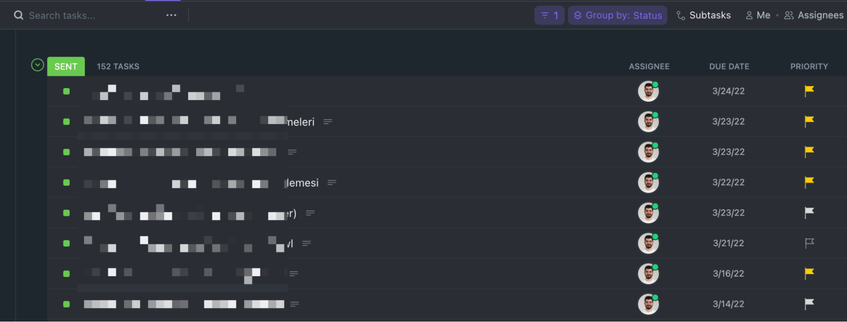The image size is (847, 322).
Task: Open the active filter button showing 1
Action: 549,15
